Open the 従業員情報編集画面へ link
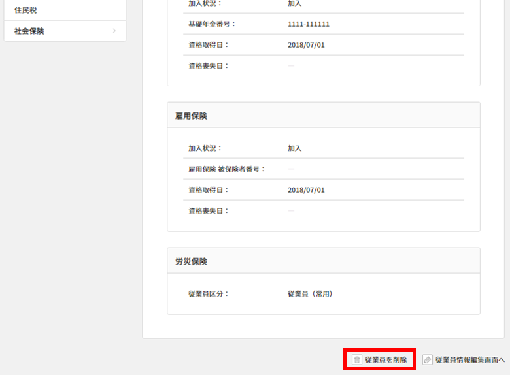Image resolution: width=510 pixels, height=375 pixels. 469,360
